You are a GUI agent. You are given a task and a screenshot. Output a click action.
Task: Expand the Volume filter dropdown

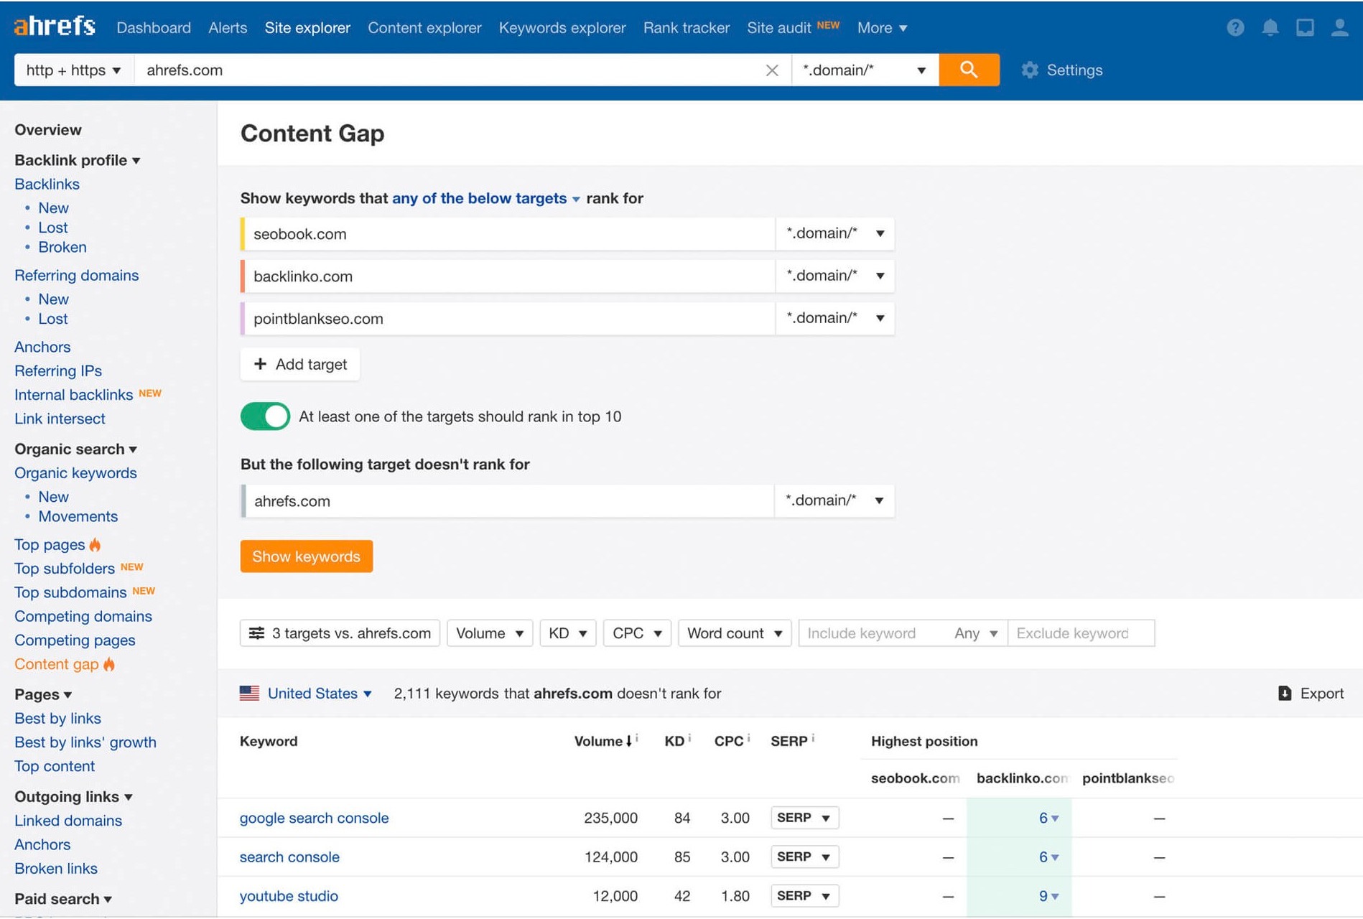click(489, 633)
